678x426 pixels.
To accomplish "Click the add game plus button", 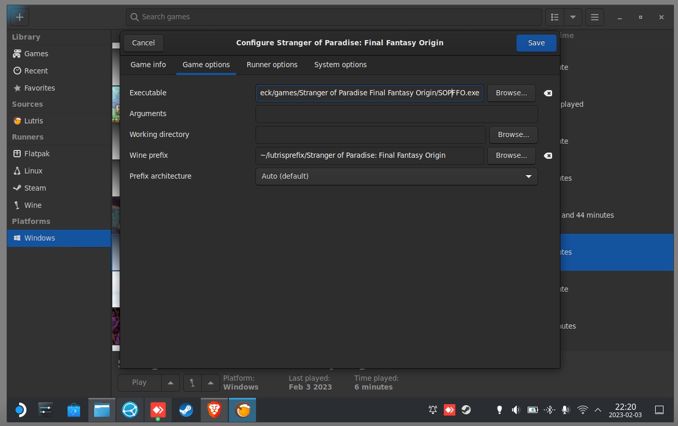I will (20, 17).
